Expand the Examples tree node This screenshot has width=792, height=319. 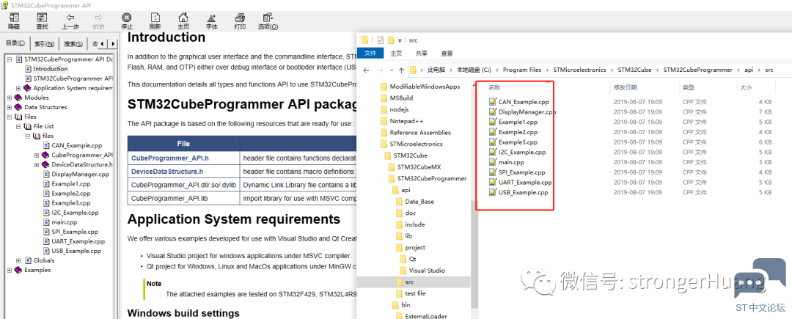(x=10, y=270)
